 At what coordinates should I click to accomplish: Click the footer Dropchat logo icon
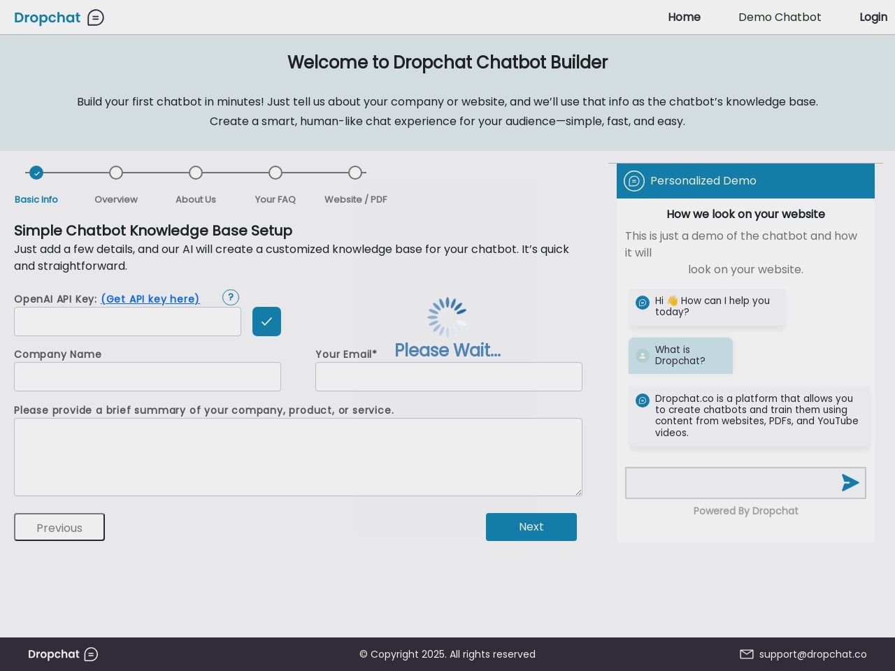click(x=91, y=654)
